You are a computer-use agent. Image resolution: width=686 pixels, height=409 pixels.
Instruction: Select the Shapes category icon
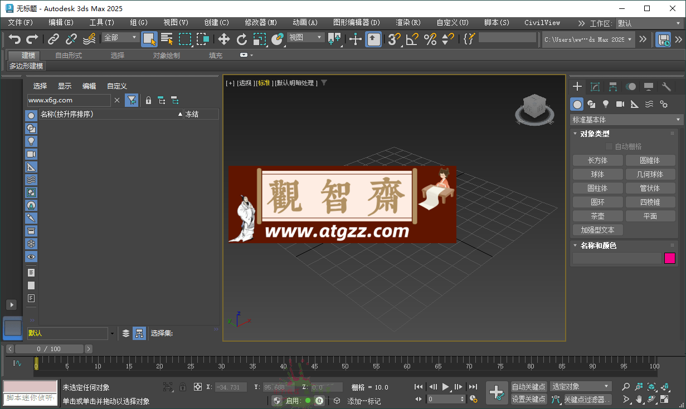pos(591,104)
